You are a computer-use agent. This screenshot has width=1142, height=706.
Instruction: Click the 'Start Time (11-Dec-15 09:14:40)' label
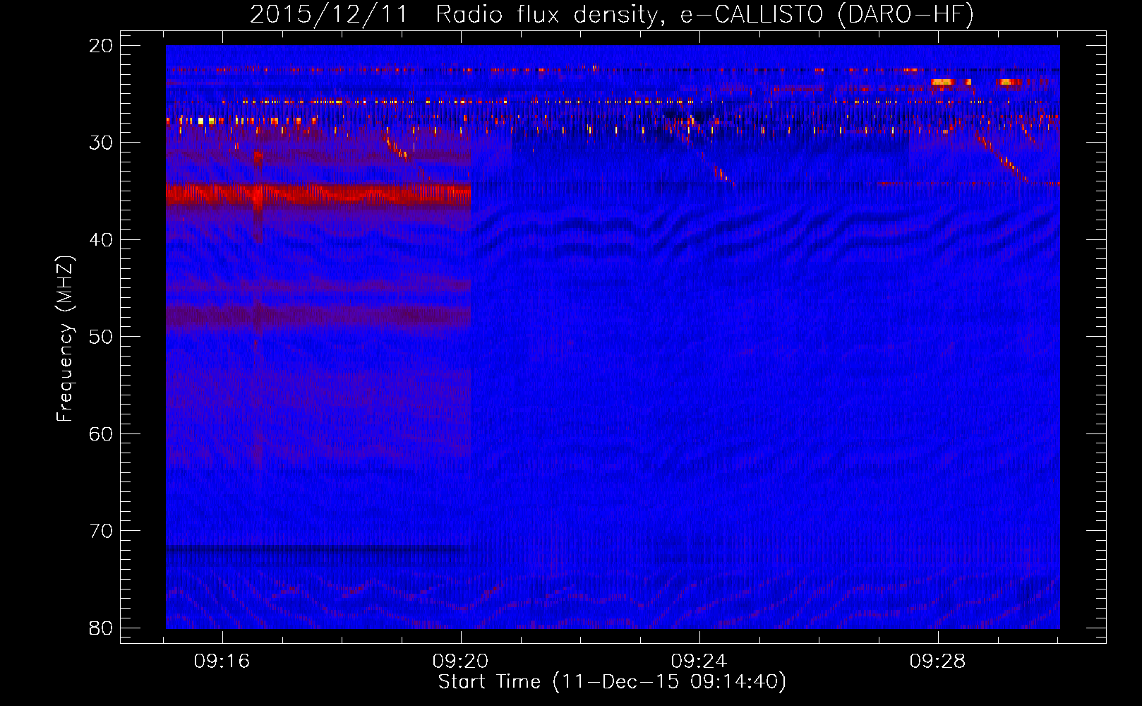pyautogui.click(x=612, y=682)
